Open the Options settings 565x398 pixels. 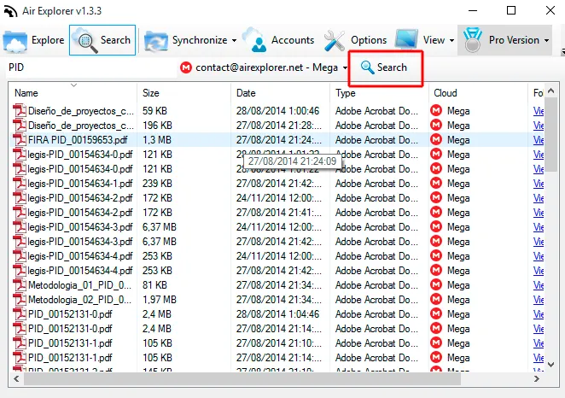[x=356, y=40]
